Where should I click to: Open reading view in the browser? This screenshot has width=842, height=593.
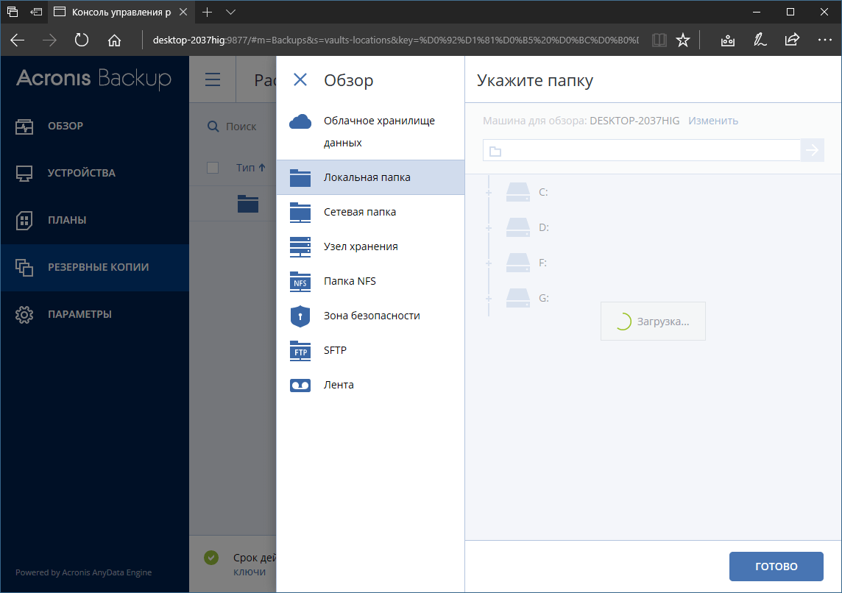(x=659, y=40)
